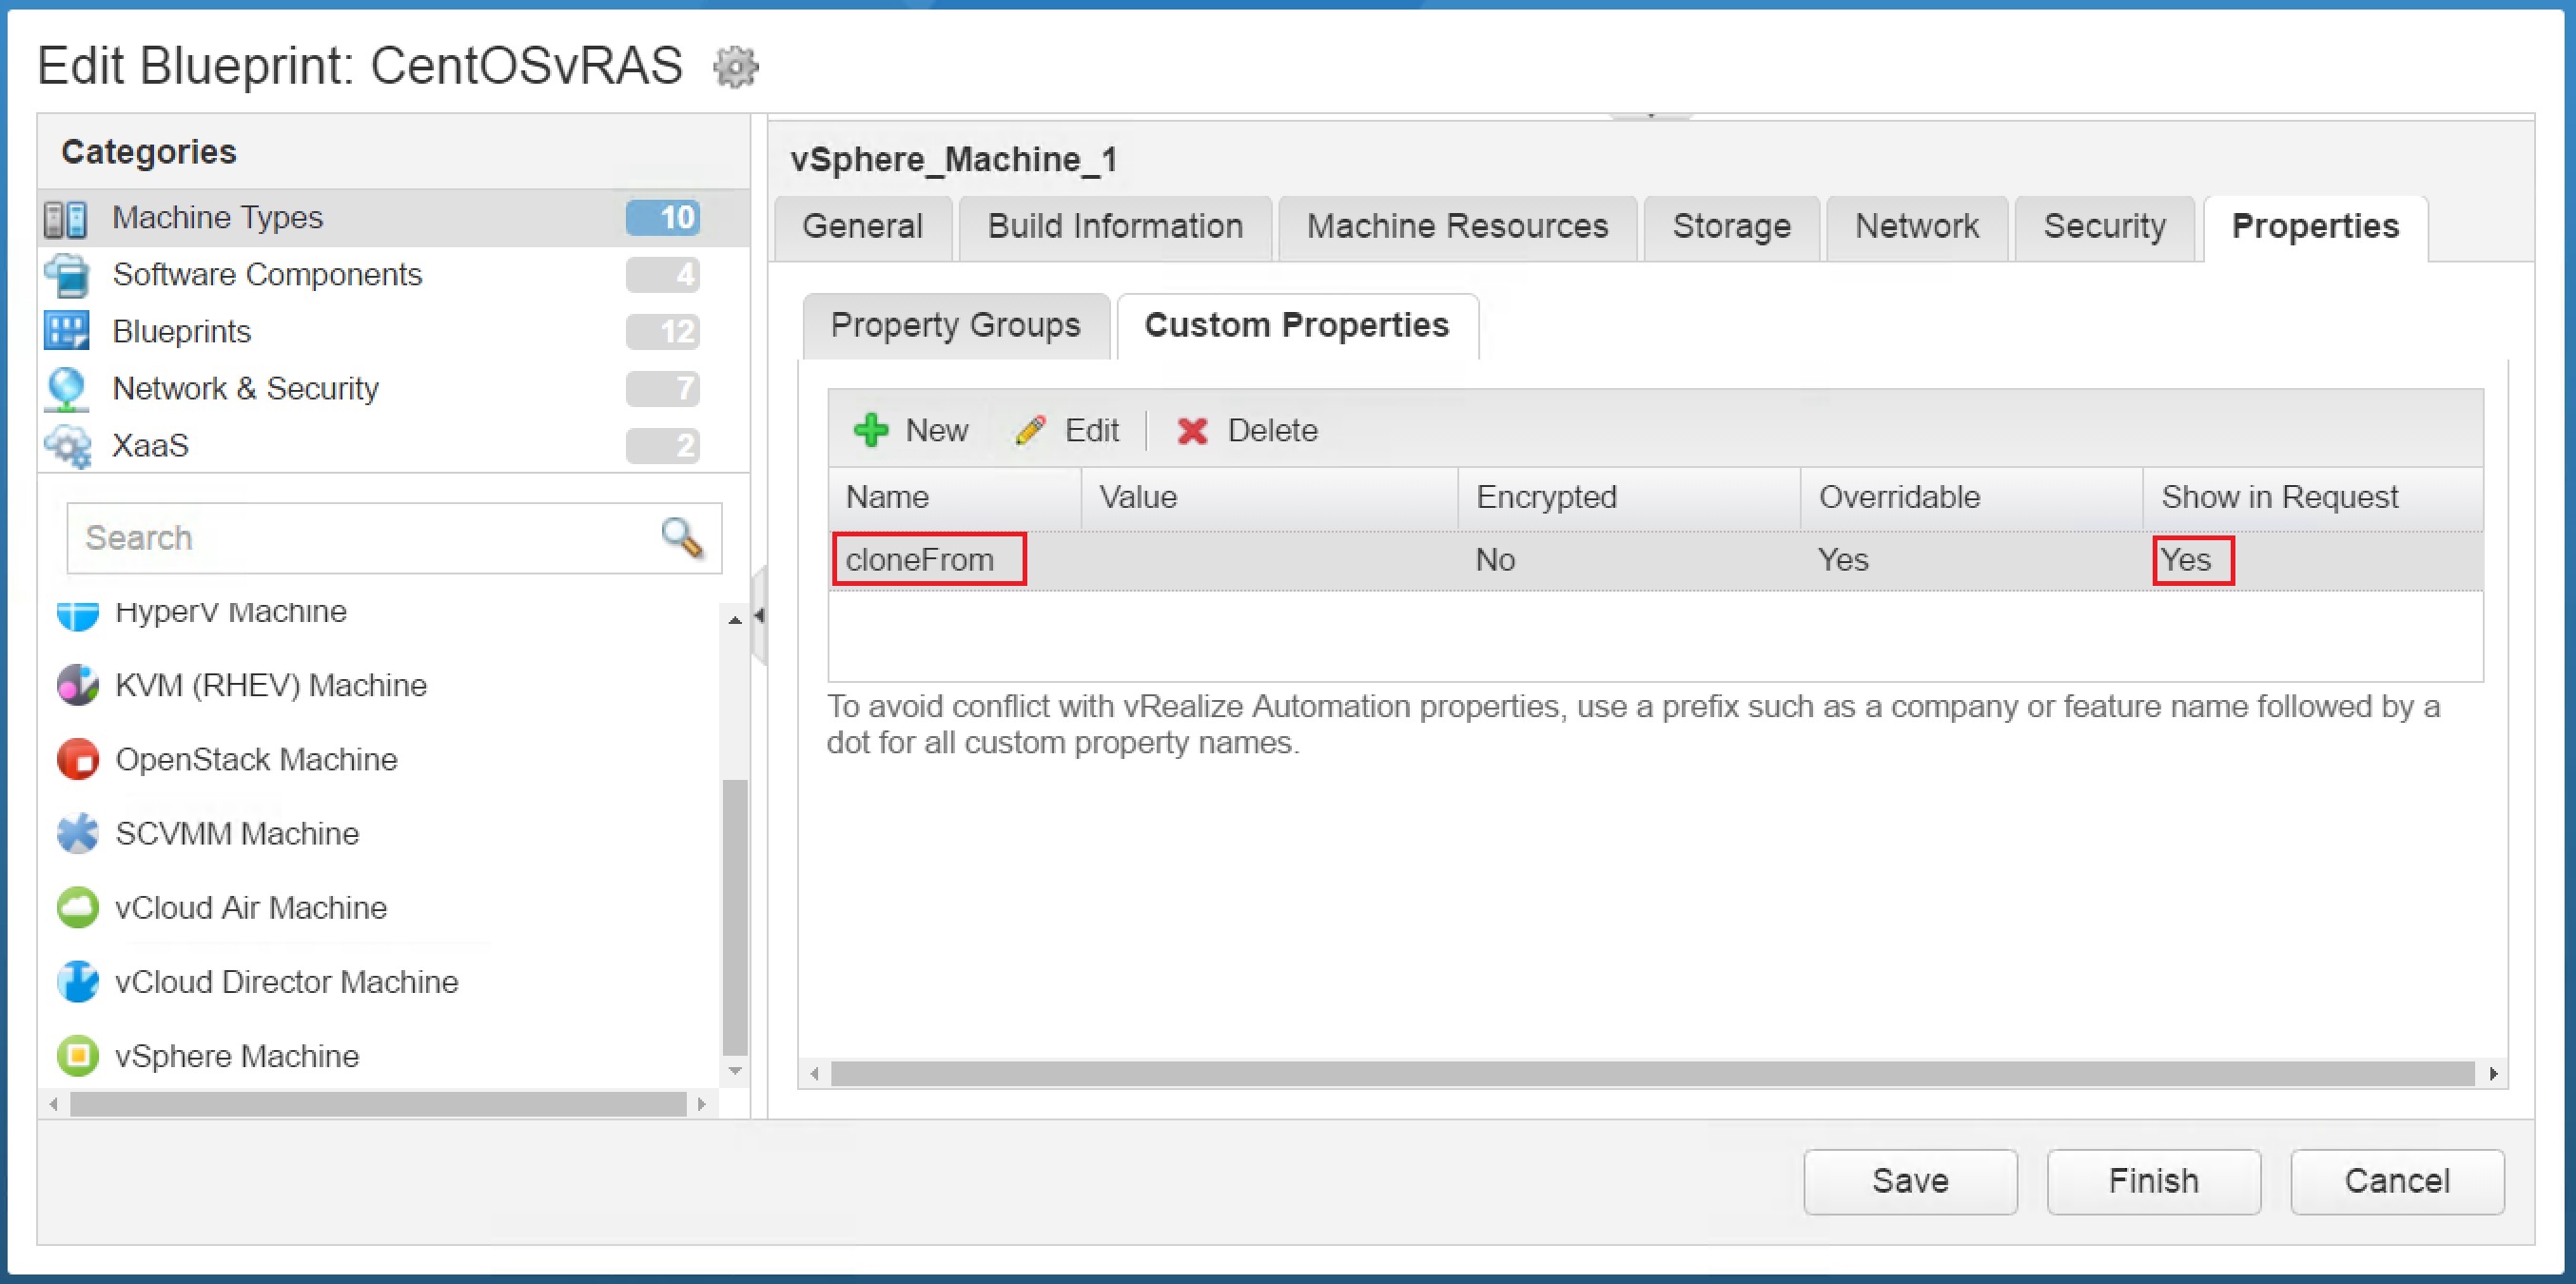Open the Build Information tab

point(1115,226)
